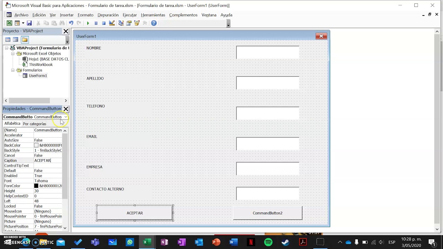Image resolution: width=443 pixels, height=249 pixels.
Task: Open the CommandButton object dropdown in Properties
Action: 65,117
